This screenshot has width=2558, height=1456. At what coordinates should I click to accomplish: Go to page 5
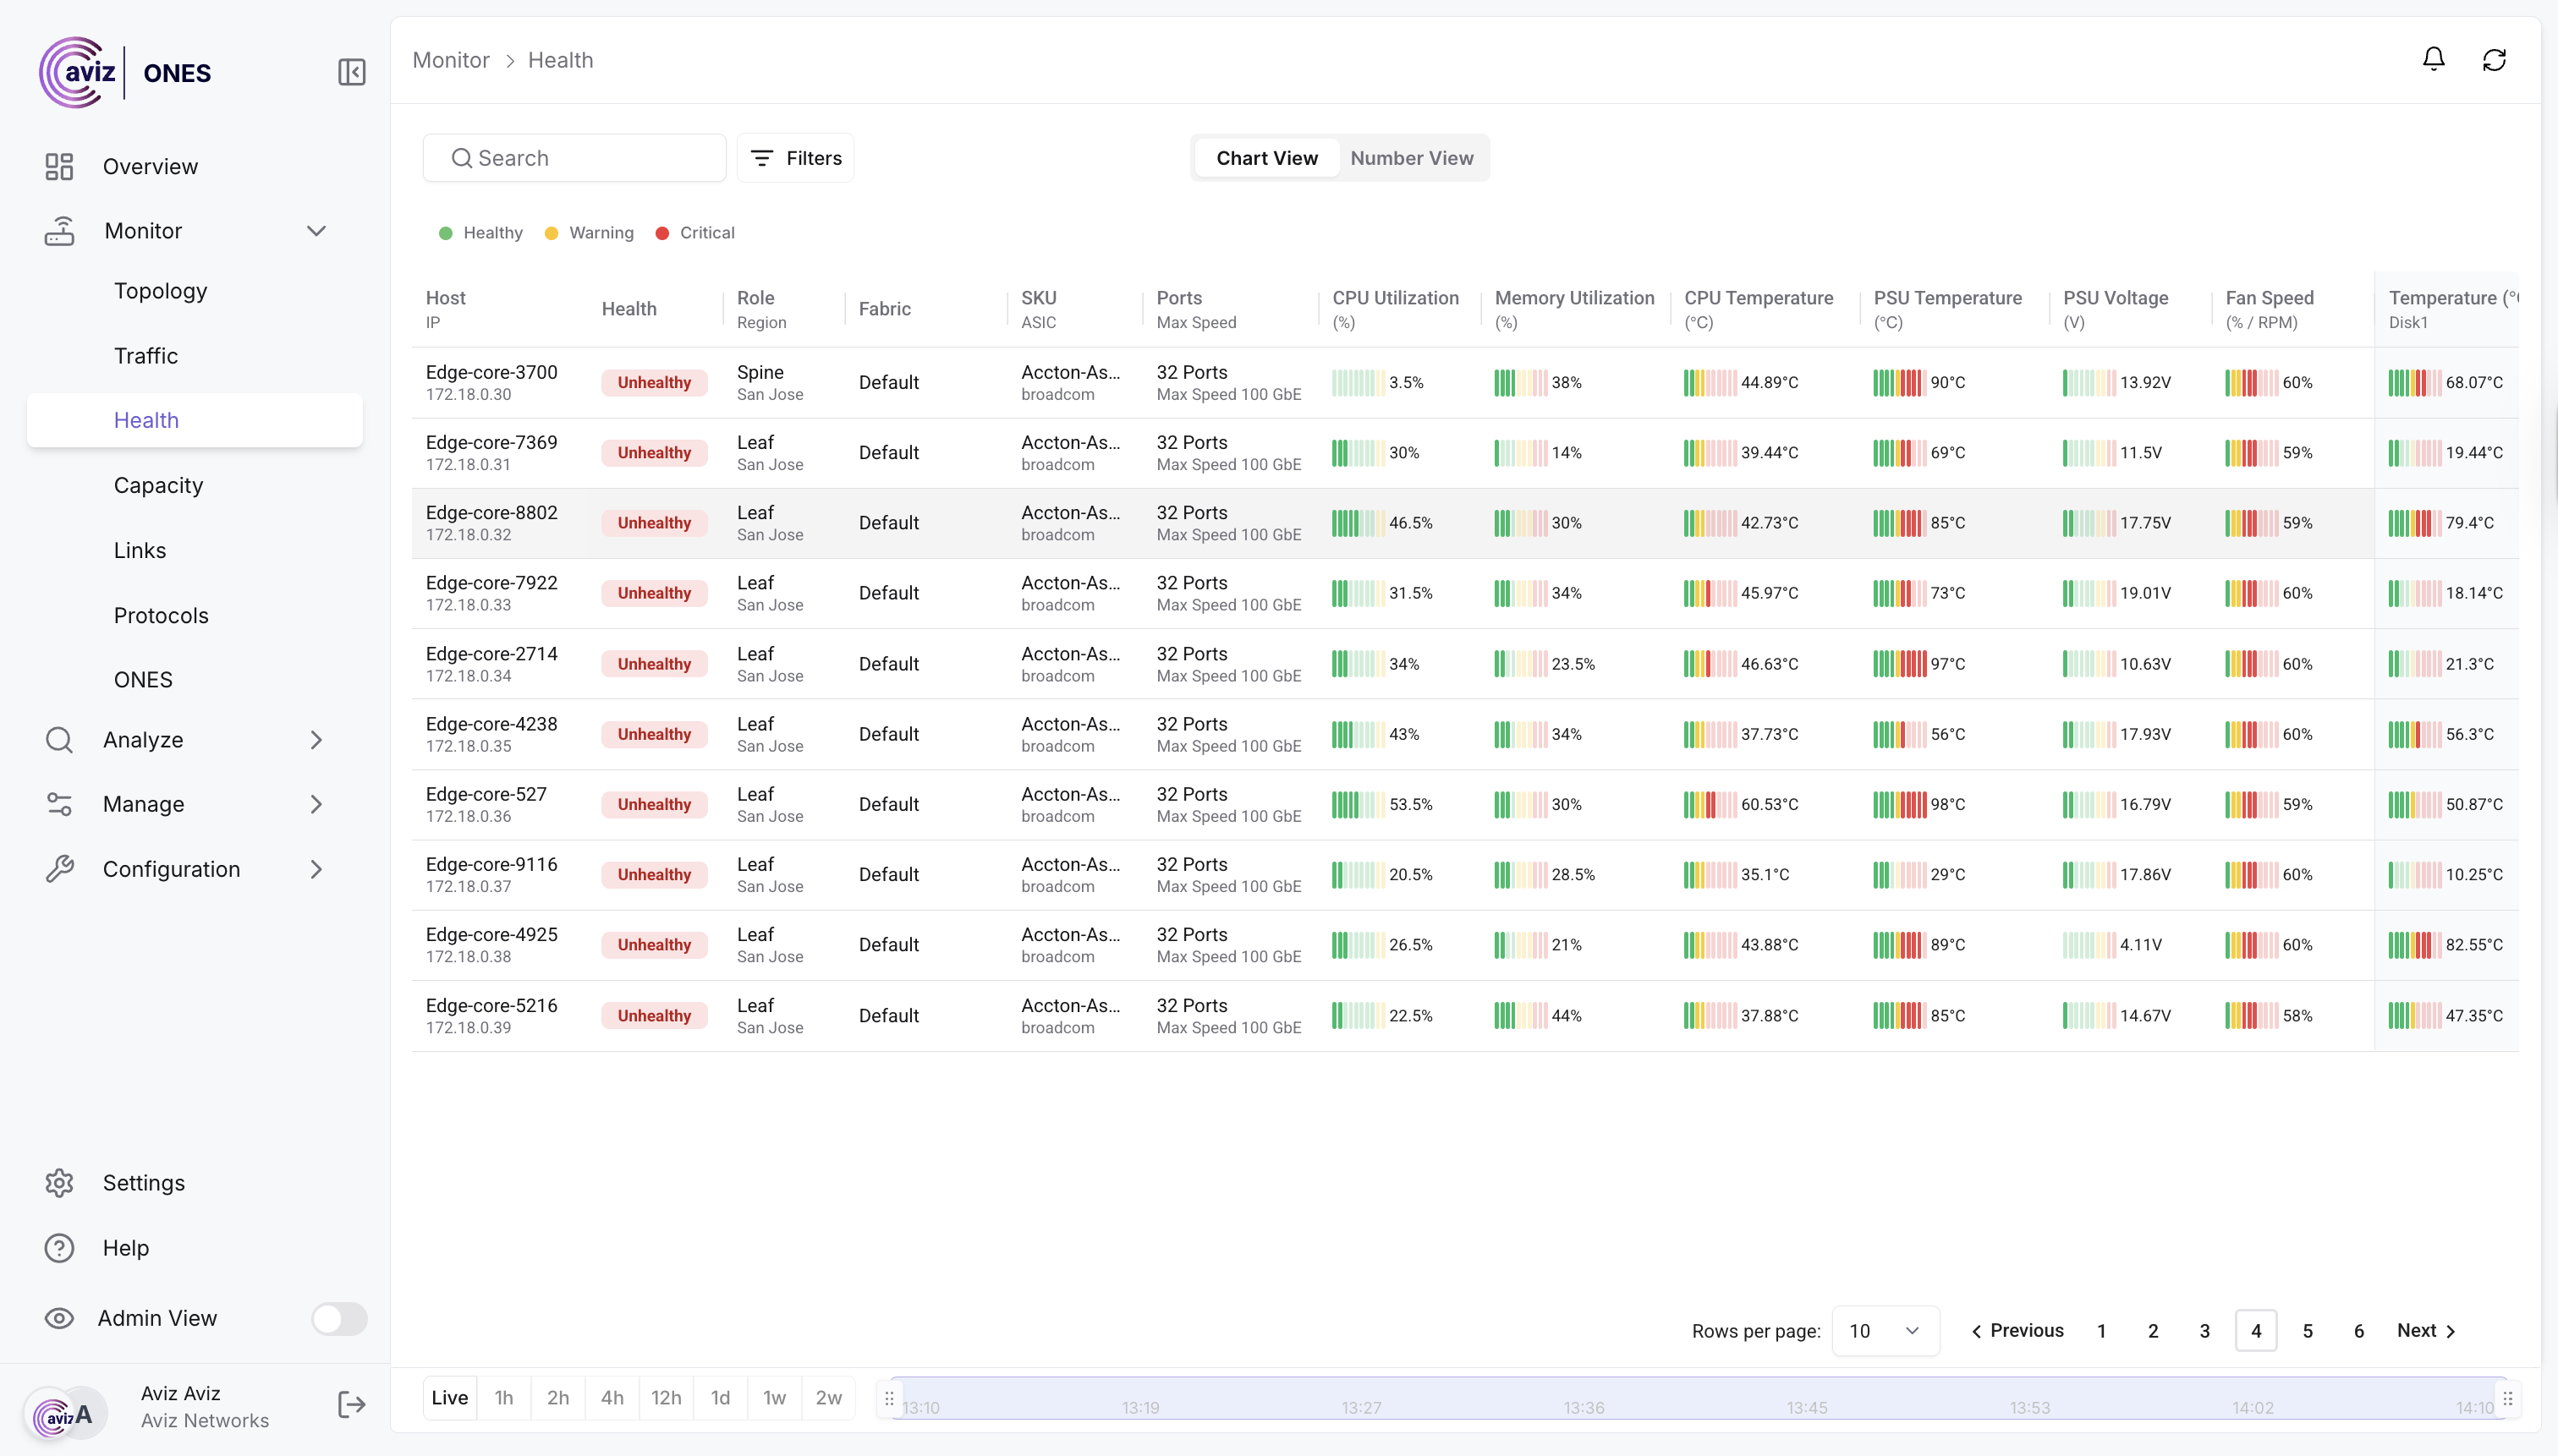click(x=2307, y=1331)
